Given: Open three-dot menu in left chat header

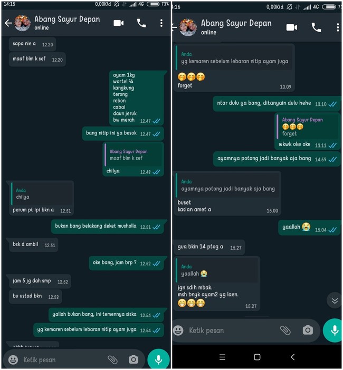Looking at the screenshot, I should tap(161, 23).
